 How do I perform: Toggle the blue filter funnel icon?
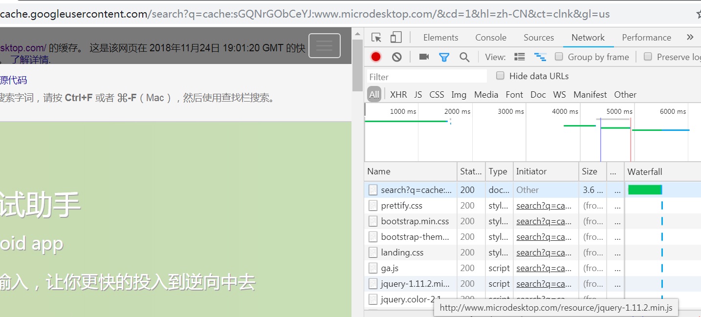tap(444, 57)
